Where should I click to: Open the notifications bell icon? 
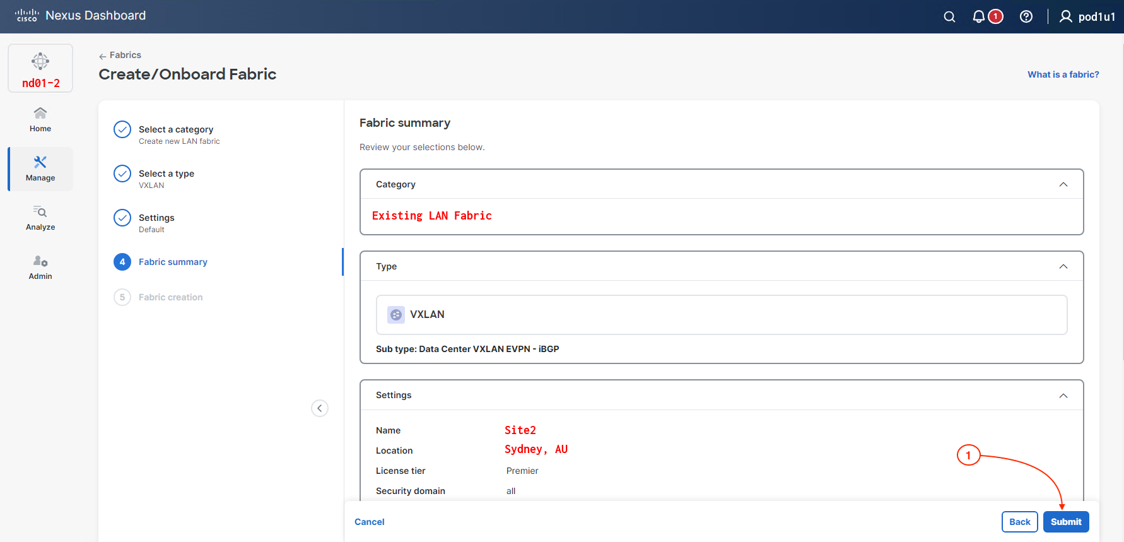[x=979, y=17]
